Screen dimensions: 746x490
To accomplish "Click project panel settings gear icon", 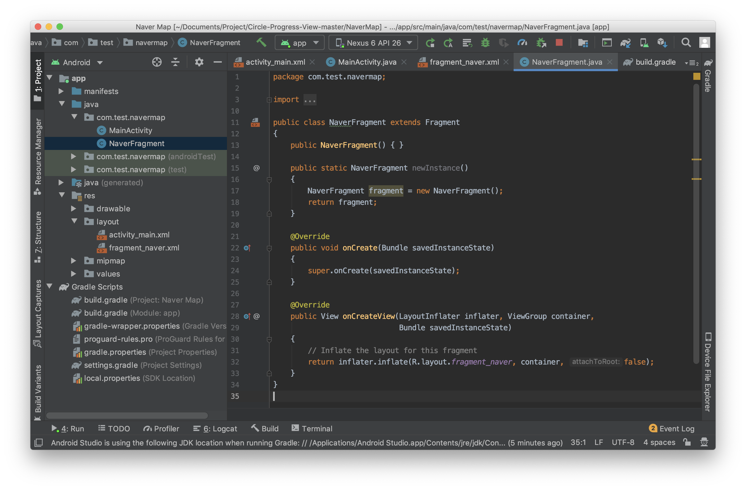I will pyautogui.click(x=199, y=62).
